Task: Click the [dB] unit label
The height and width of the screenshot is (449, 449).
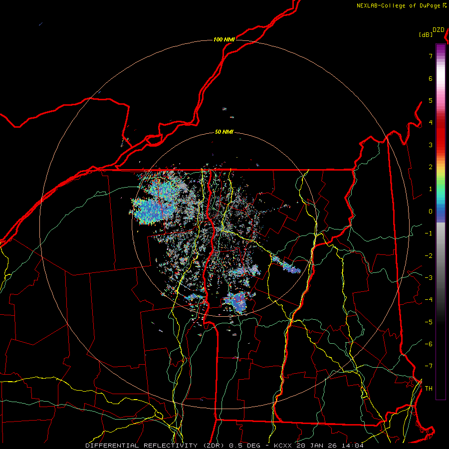Action: pos(426,34)
